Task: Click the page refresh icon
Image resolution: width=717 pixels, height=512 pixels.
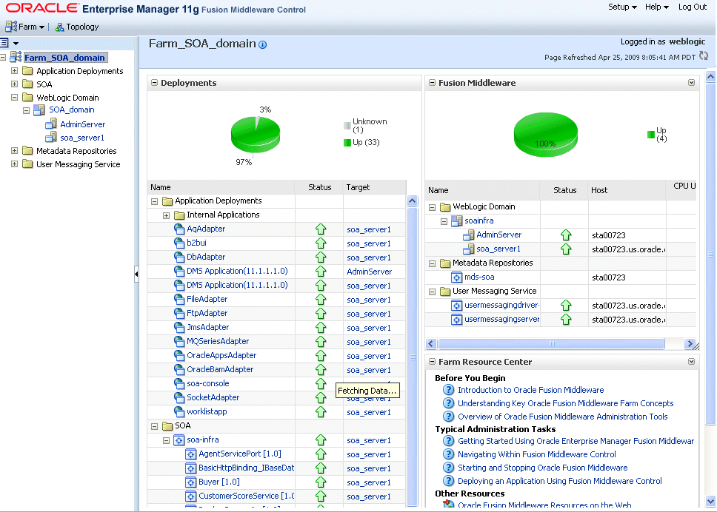Action: [703, 56]
